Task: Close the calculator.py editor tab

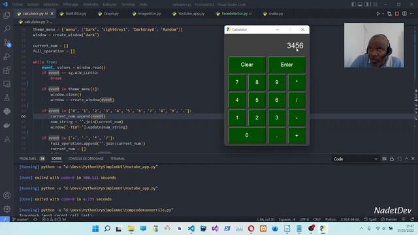Action: point(52,14)
